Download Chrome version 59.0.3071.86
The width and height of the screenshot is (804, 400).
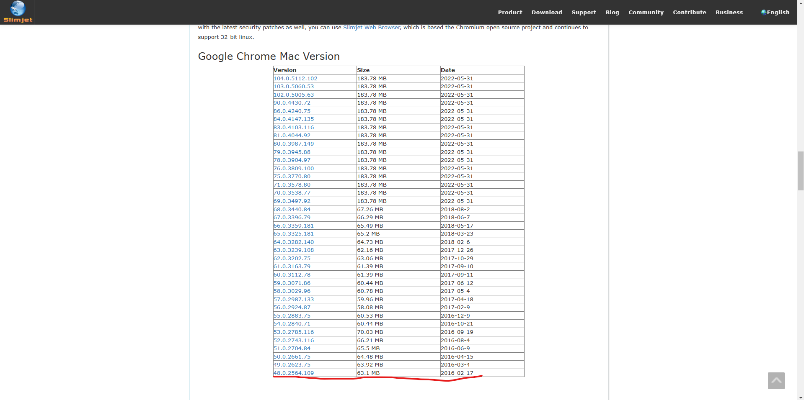(x=292, y=283)
